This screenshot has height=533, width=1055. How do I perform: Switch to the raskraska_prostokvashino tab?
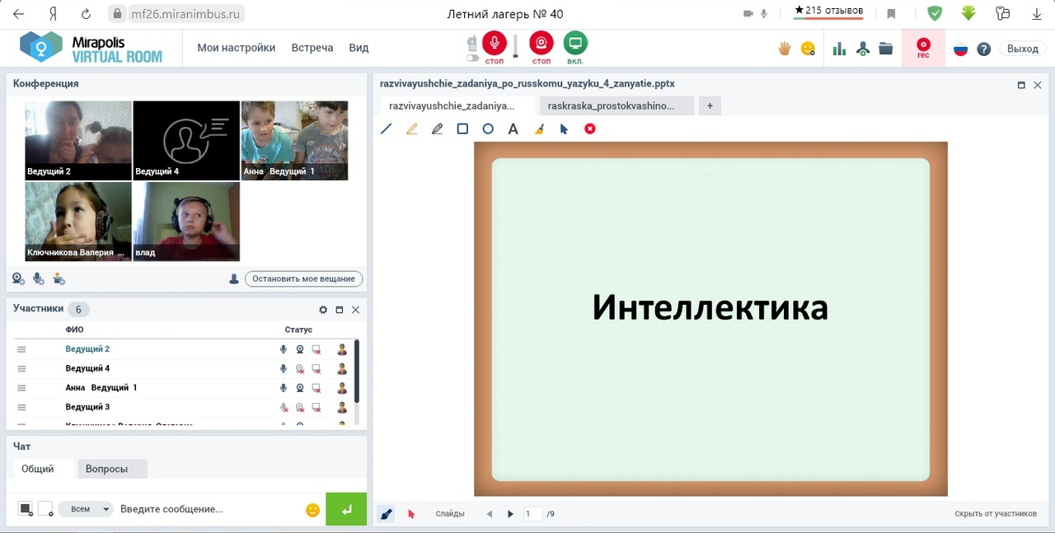(x=617, y=105)
